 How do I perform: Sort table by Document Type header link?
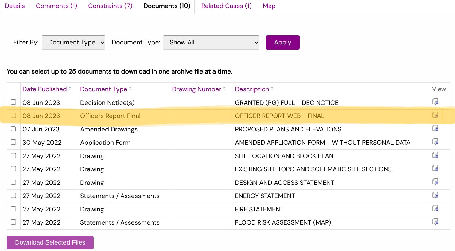coord(103,89)
